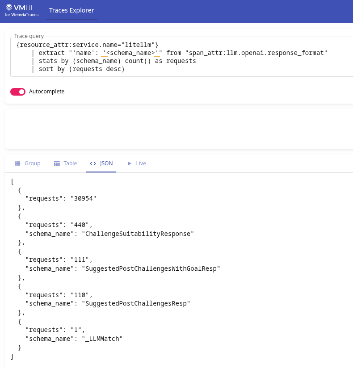Click the VMUI logo icon
353x369 pixels.
pos(9,8)
